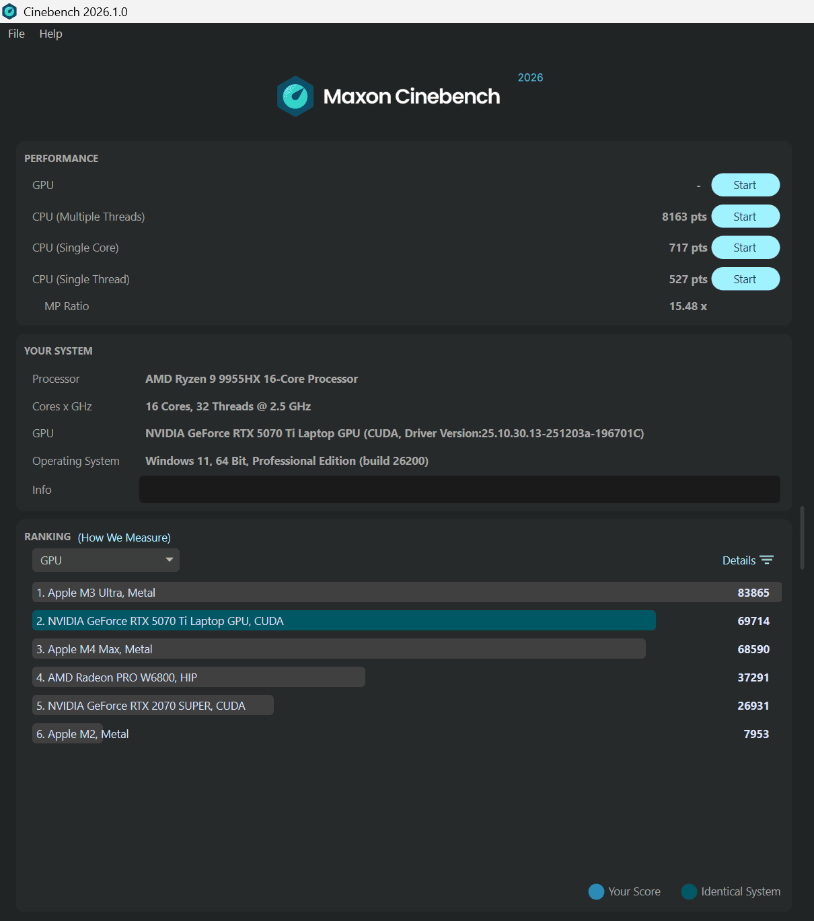Image resolution: width=814 pixels, height=921 pixels.
Task: Click the 69714 ranking score
Action: click(753, 621)
